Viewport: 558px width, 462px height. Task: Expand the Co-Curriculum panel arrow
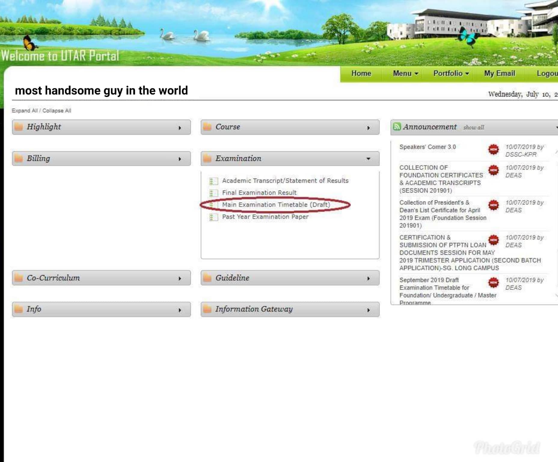click(180, 279)
